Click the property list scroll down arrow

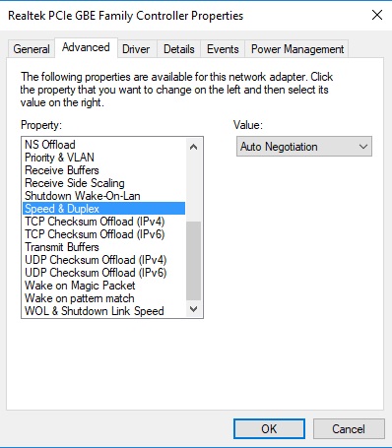point(194,309)
